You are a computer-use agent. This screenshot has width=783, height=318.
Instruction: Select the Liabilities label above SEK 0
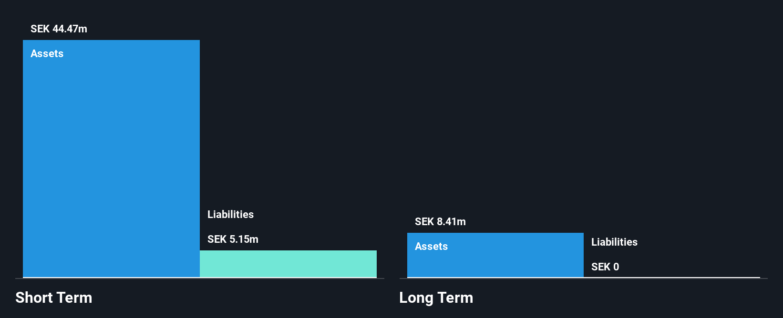(614, 242)
